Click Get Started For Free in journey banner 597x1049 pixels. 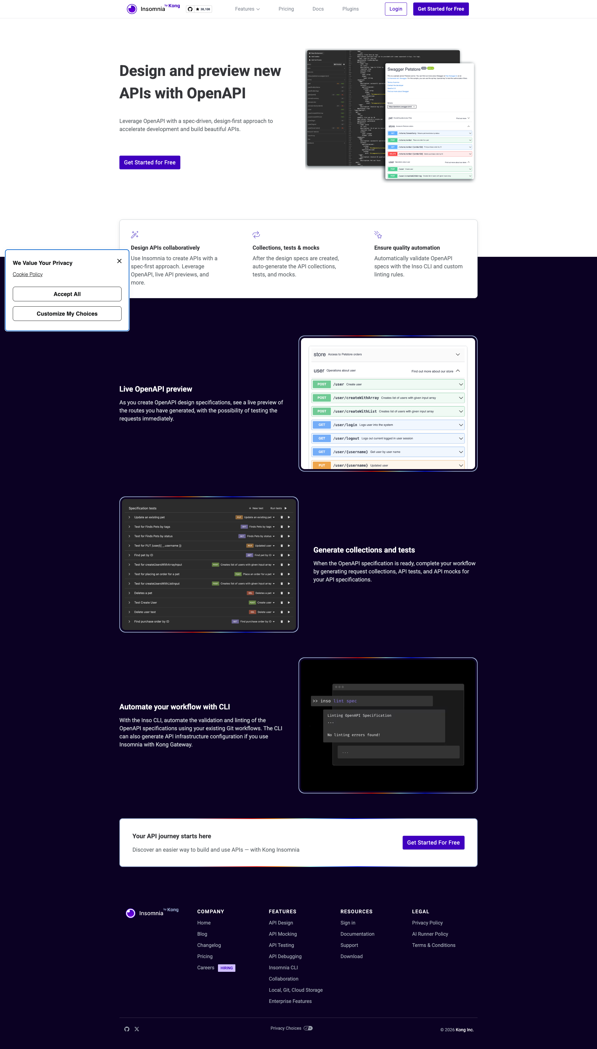click(x=433, y=843)
